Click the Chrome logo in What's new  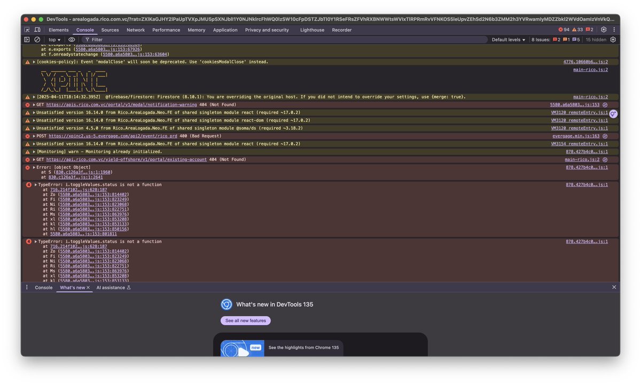pos(226,304)
